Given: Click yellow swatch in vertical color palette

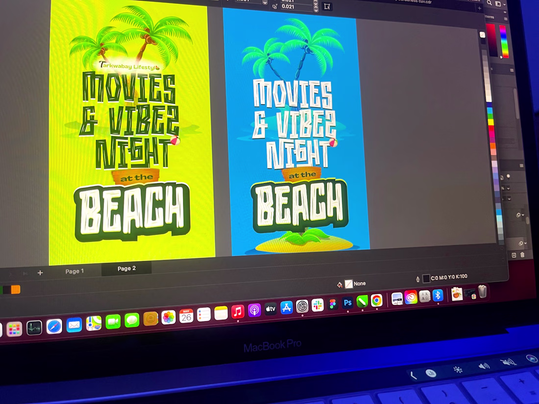Looking at the screenshot, I should (x=490, y=122).
